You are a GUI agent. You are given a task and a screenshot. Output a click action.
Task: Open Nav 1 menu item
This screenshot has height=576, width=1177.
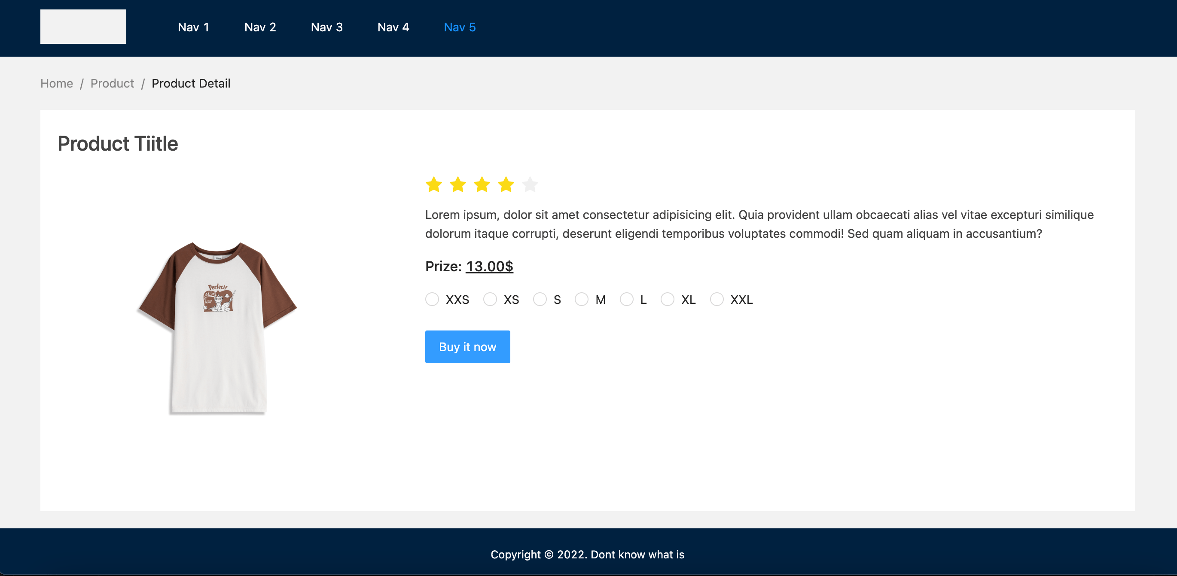tap(193, 27)
